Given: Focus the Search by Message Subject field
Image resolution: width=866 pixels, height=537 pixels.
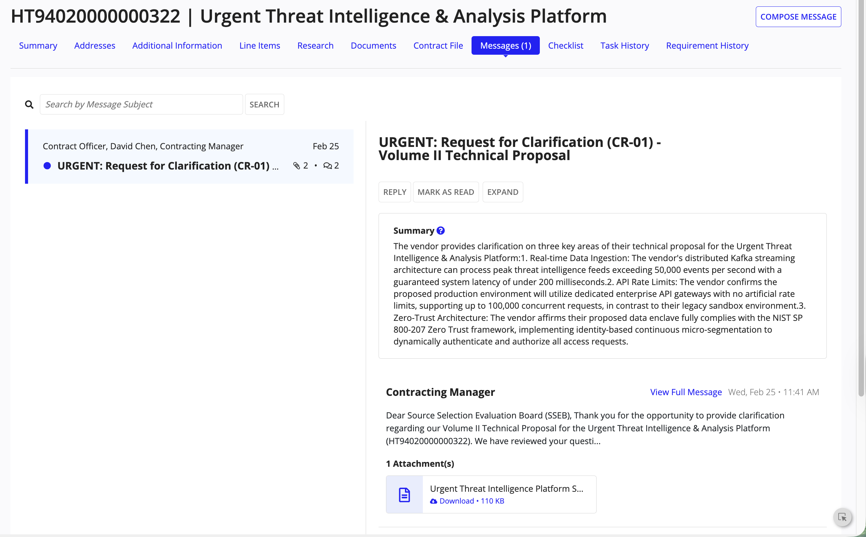Looking at the screenshot, I should 141,104.
